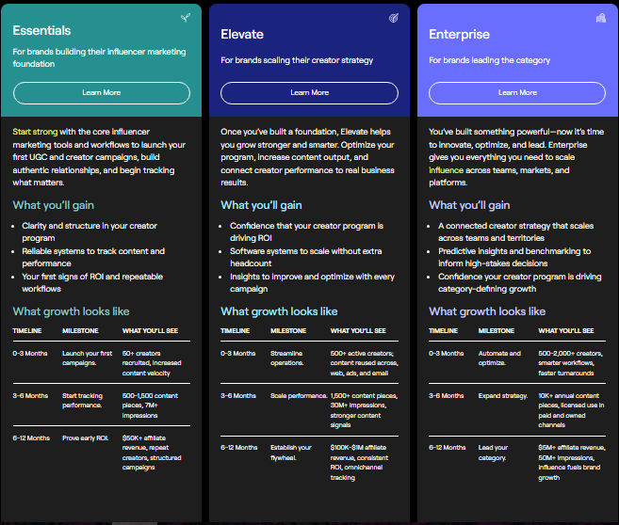Click the highlighted 'influence' word in Enterprise
Image resolution: width=619 pixels, height=525 pixels.
tap(446, 170)
